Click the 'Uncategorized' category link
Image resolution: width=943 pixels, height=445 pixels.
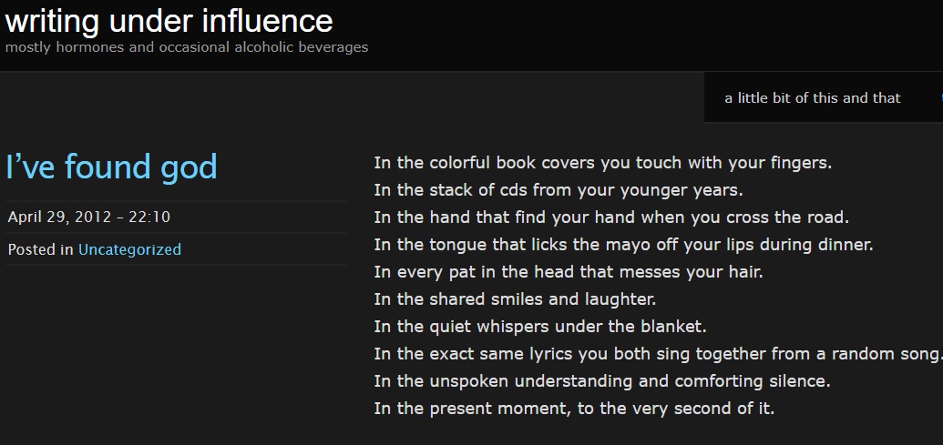[x=129, y=249]
